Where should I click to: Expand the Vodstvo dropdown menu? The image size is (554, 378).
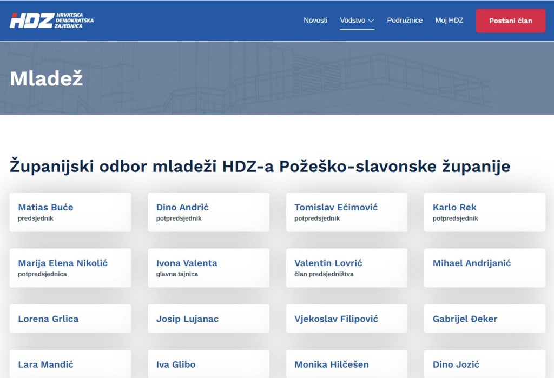[357, 21]
